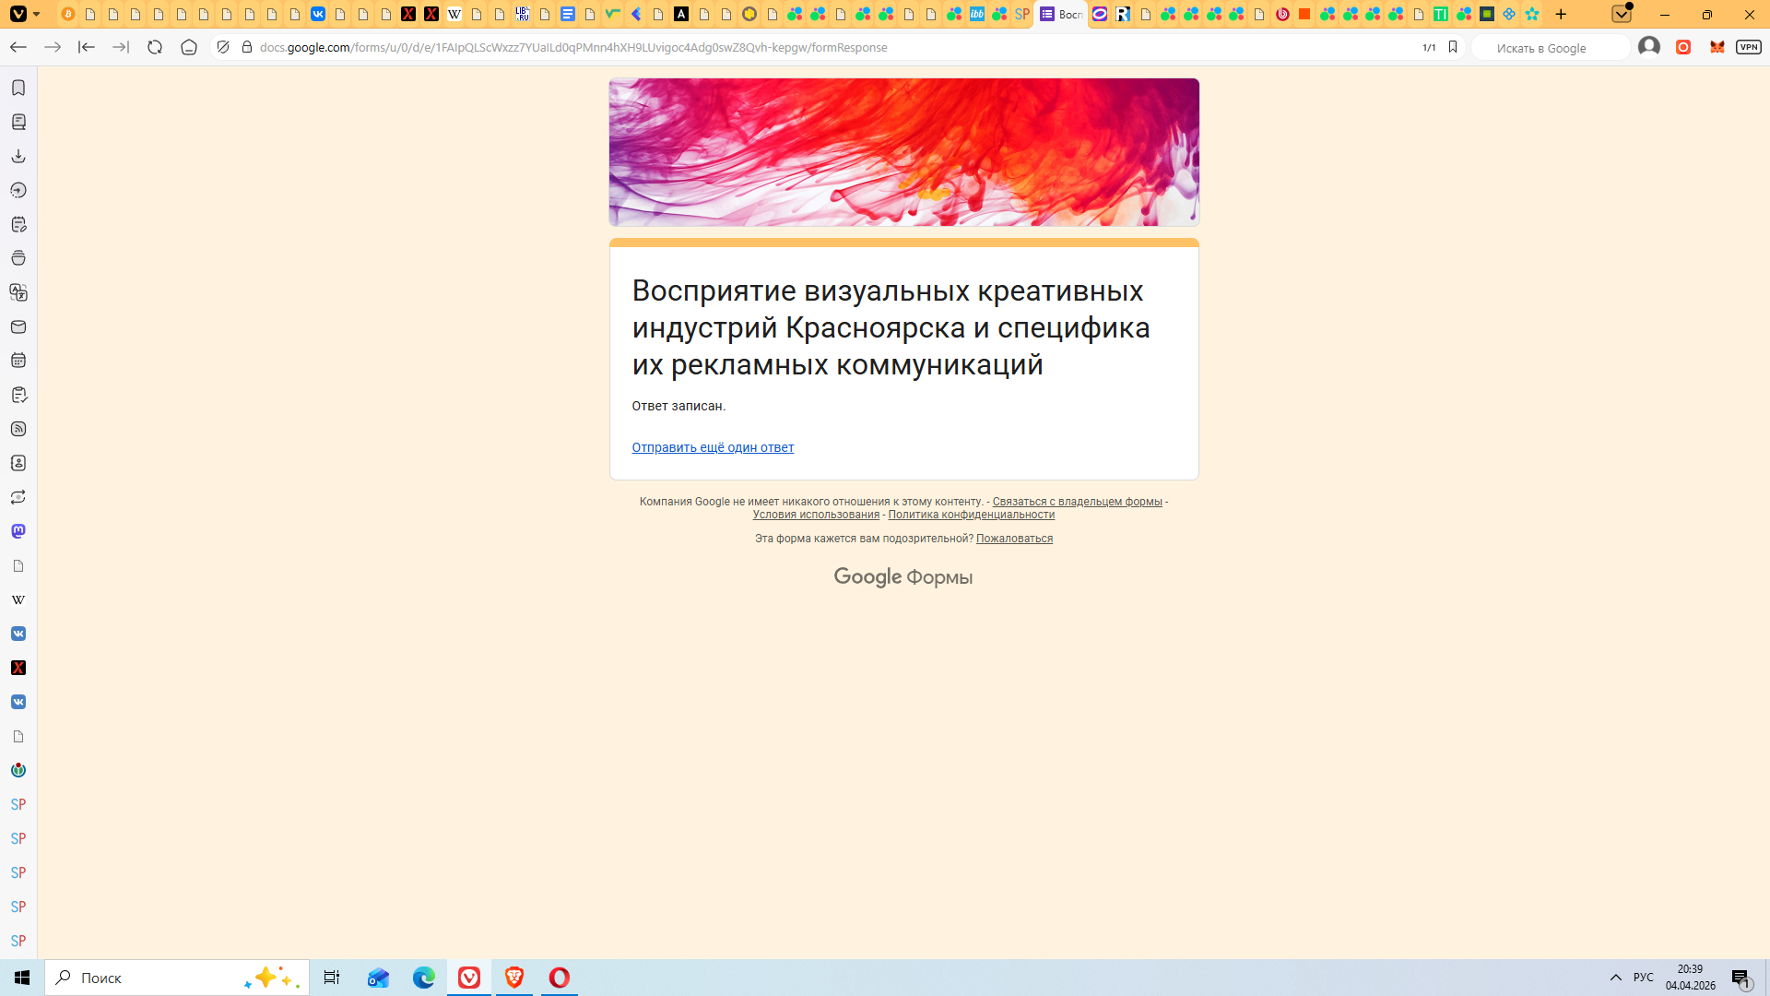Open the Mastodon web panel
1770x996 pixels.
[x=18, y=531]
